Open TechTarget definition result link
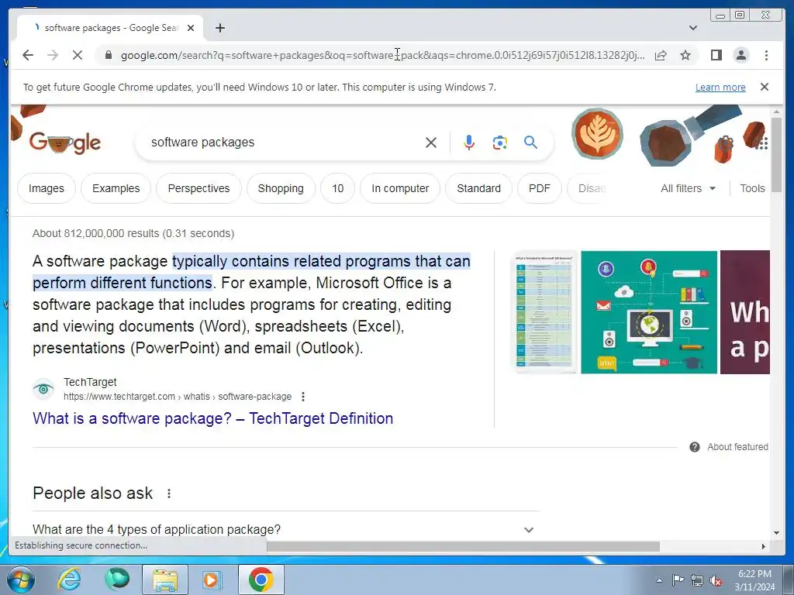 click(212, 418)
